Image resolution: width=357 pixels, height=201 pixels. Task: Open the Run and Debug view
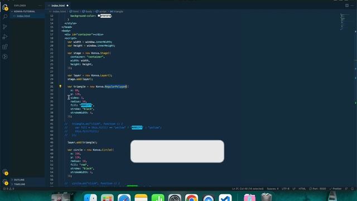point(5,36)
